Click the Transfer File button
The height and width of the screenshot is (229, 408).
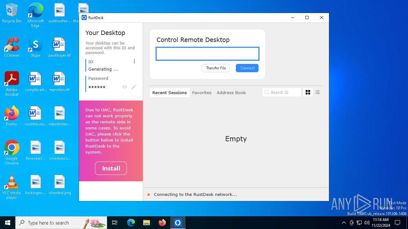[x=216, y=68]
